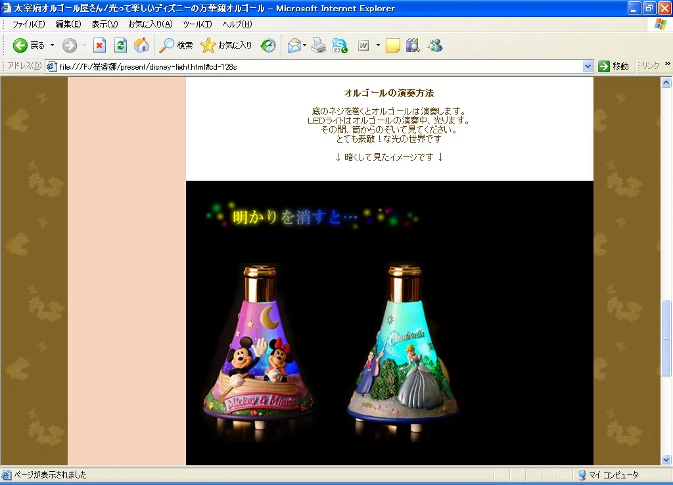Viewport: 673px width, 485px height.
Task: Open the Back history dropdown arrow
Action: pyautogui.click(x=53, y=45)
